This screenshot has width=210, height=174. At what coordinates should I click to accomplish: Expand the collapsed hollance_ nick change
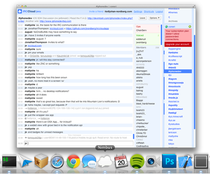pyautogui.click(x=25, y=119)
